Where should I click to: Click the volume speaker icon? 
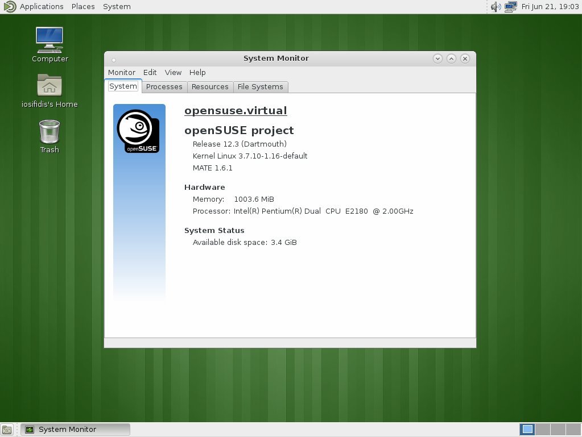(496, 7)
